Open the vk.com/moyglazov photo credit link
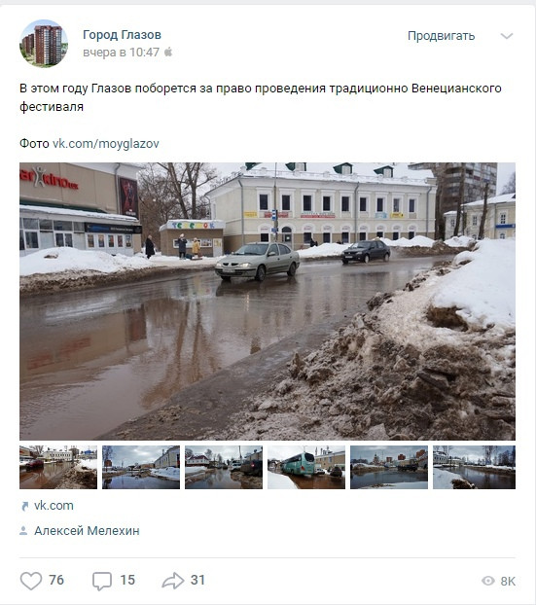 [x=106, y=144]
